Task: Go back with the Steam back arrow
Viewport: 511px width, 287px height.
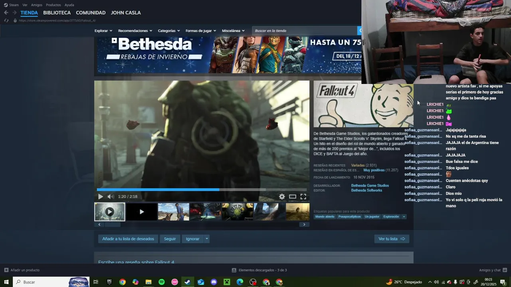Action: pos(6,13)
